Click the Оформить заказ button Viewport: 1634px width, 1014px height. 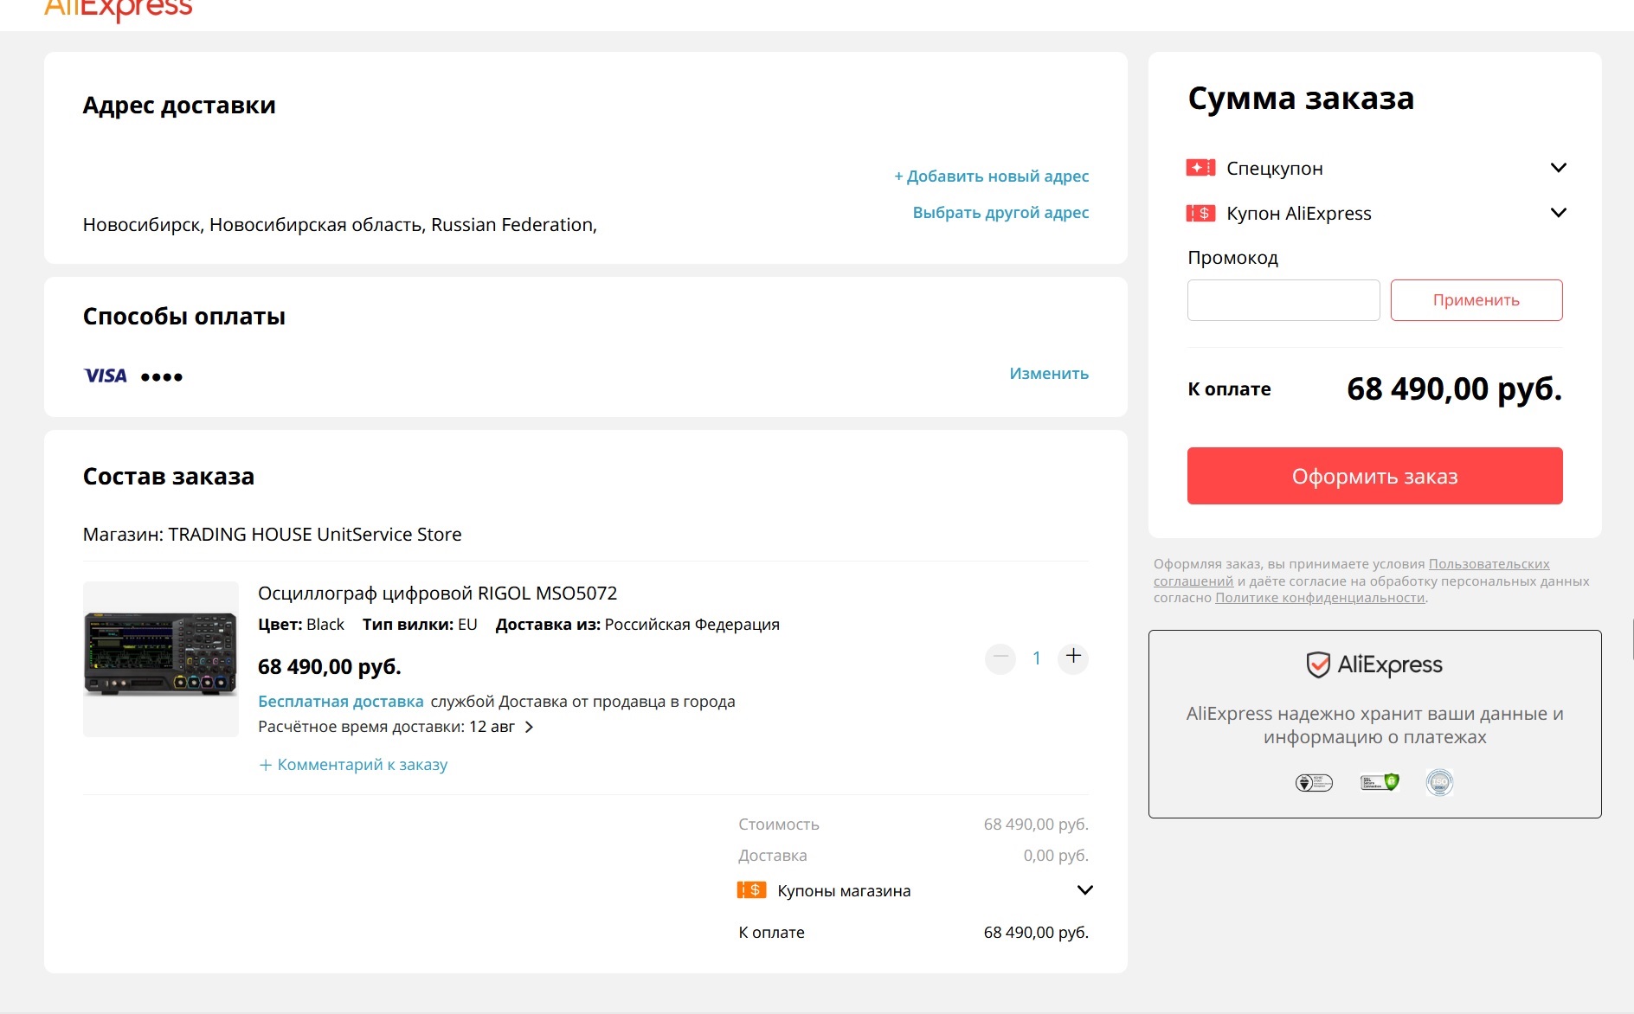tap(1374, 476)
